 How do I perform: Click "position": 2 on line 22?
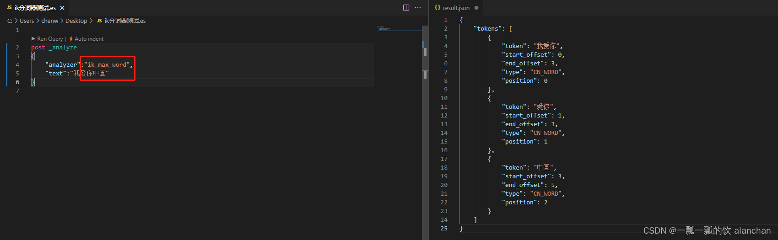[524, 203]
